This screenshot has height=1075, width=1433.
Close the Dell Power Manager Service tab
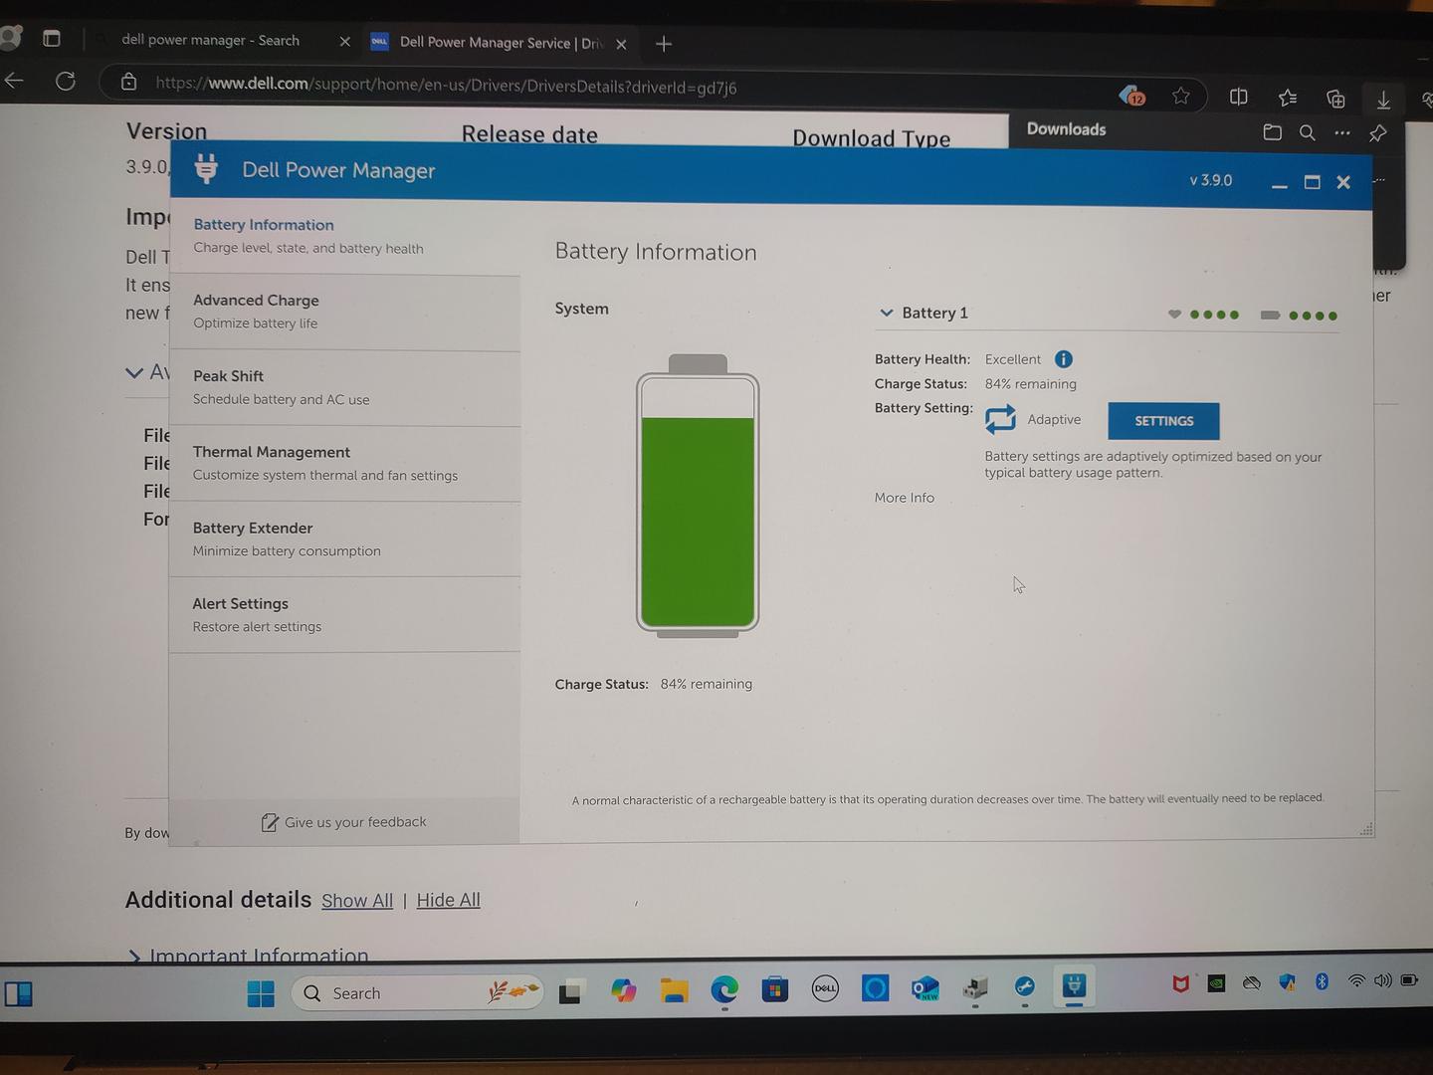click(x=621, y=44)
